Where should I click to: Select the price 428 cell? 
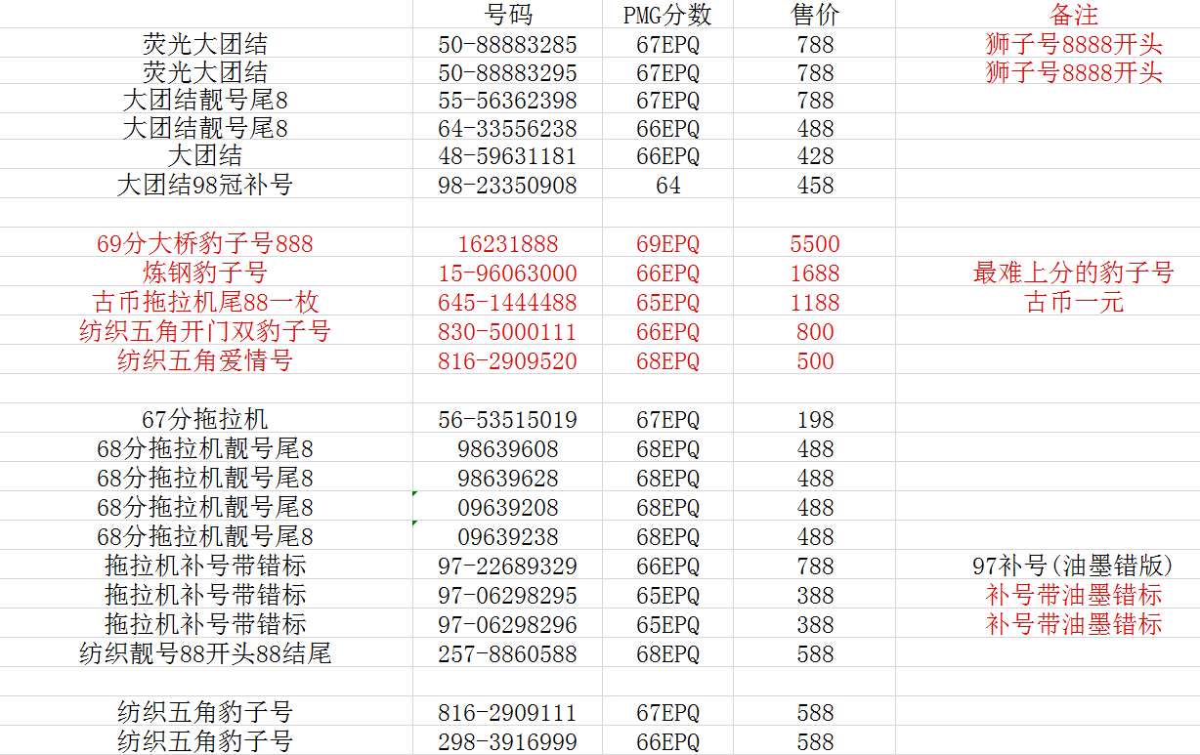coord(814,155)
